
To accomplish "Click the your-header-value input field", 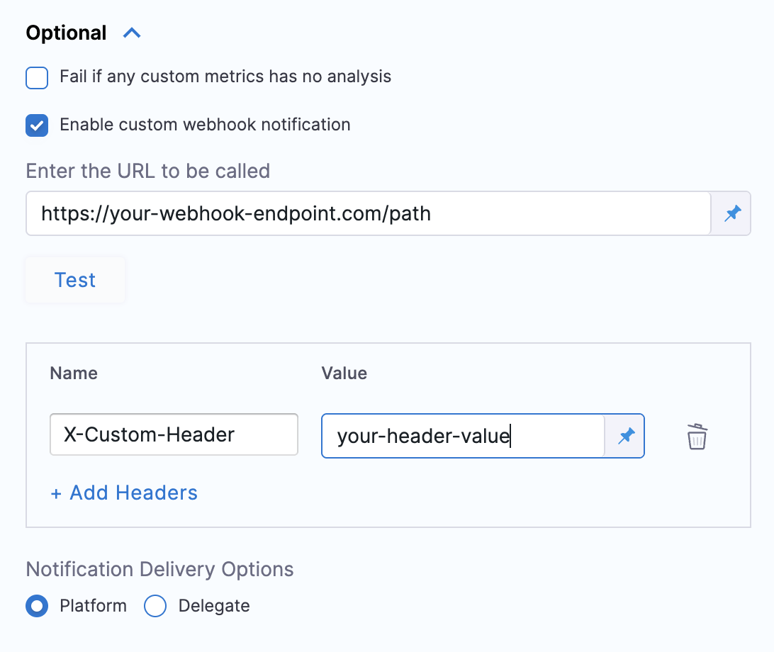I will pyautogui.click(x=462, y=436).
